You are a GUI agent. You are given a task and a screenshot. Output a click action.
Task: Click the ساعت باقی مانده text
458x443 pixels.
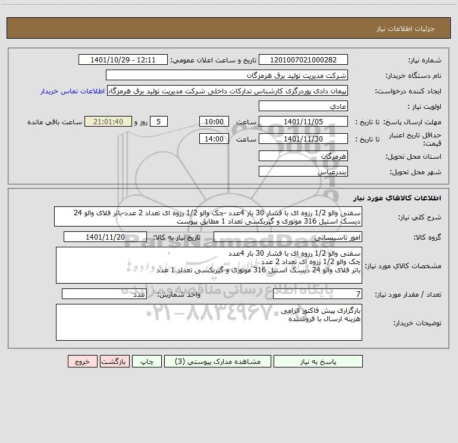pos(55,122)
